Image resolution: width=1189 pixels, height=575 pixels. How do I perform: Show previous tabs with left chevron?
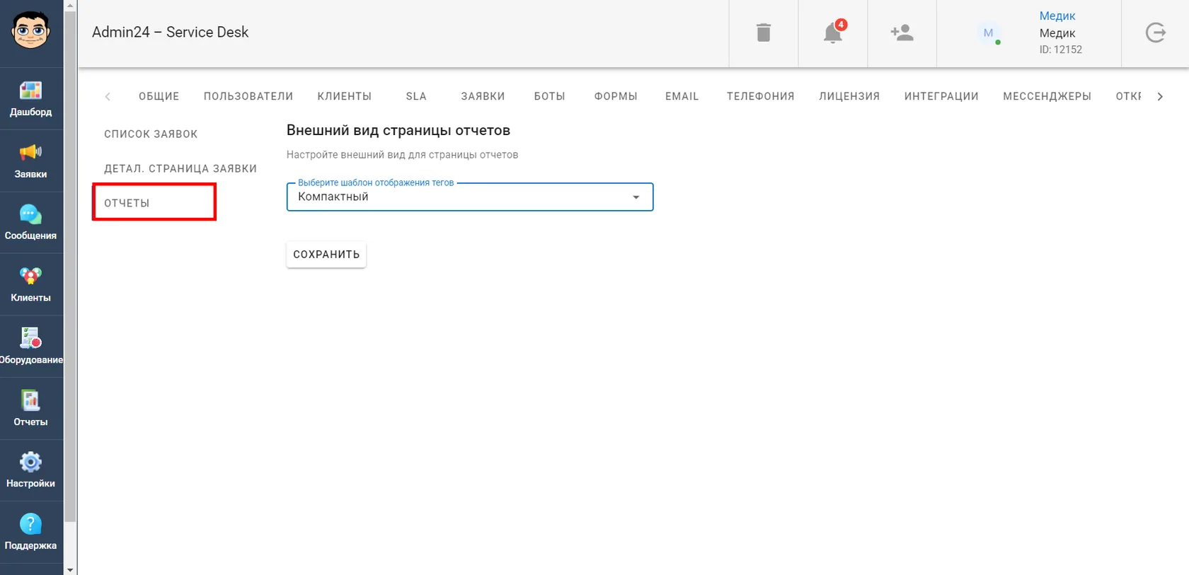(x=108, y=96)
